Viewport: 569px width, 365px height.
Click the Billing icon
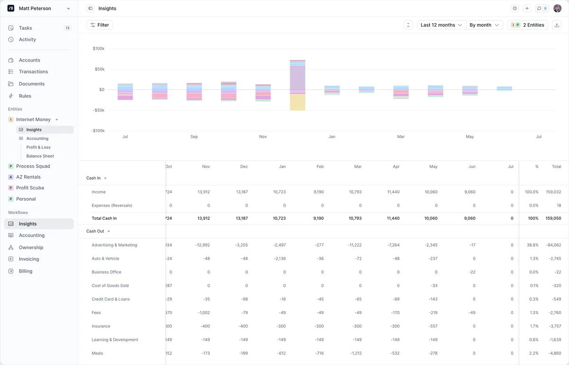click(x=11, y=271)
